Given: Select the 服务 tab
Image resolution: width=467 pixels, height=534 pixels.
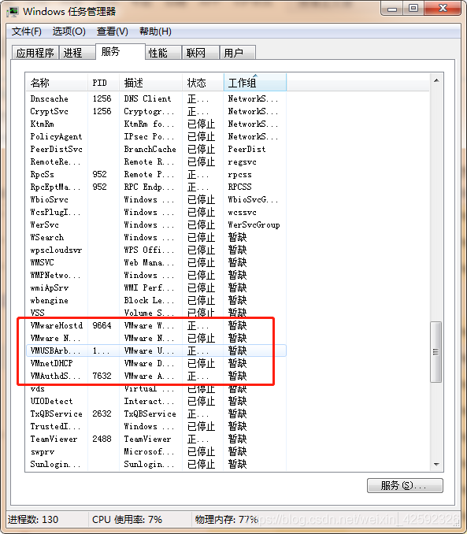Looking at the screenshot, I should click(120, 52).
